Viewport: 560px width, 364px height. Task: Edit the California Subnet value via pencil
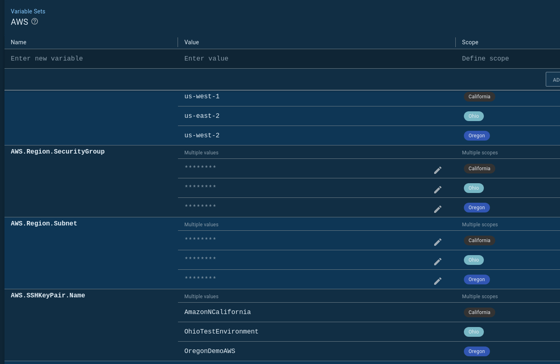tap(438, 242)
